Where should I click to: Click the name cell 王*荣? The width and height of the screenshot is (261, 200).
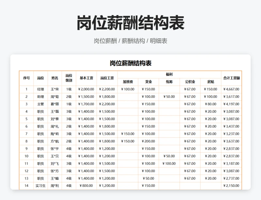(x=55, y=89)
